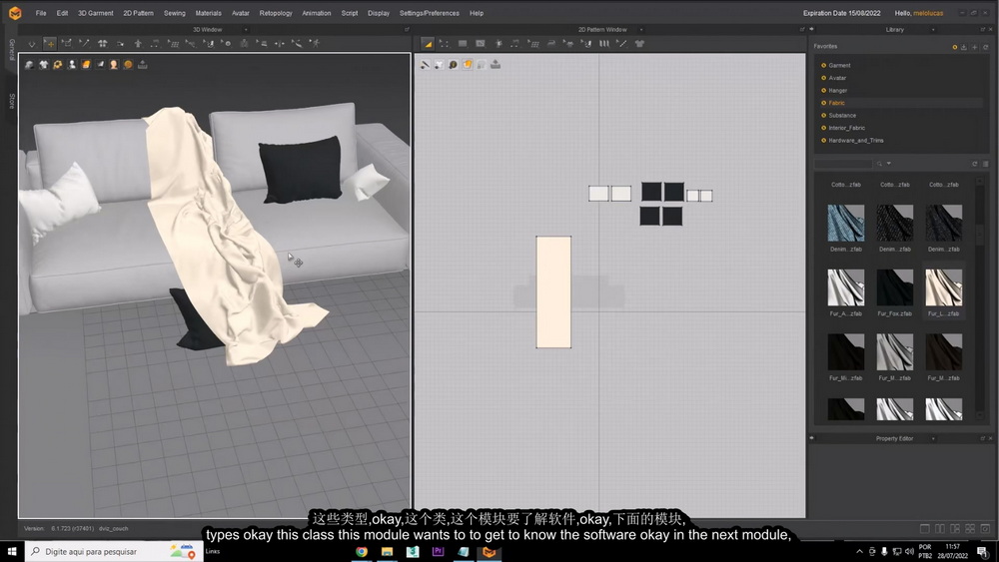Open the File menu

pyautogui.click(x=41, y=13)
